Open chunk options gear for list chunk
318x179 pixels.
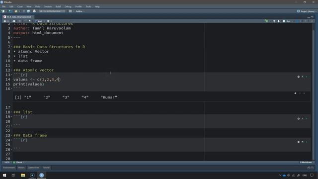coord(298,118)
